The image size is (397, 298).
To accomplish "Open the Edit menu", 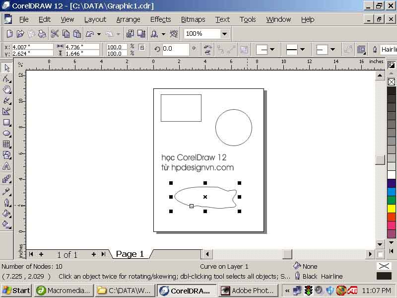I will [45, 19].
